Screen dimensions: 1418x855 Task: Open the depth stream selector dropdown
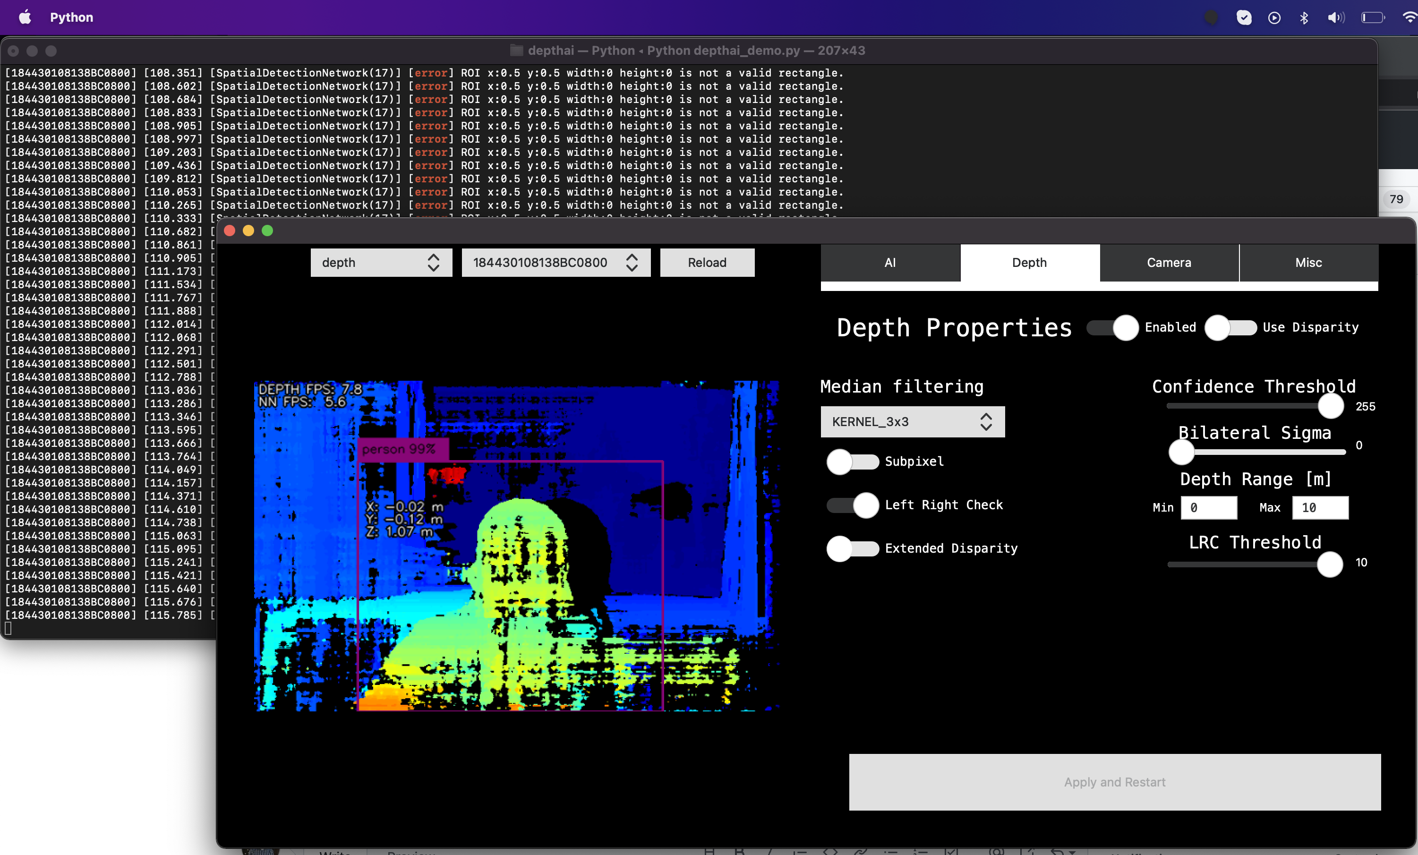tap(381, 262)
